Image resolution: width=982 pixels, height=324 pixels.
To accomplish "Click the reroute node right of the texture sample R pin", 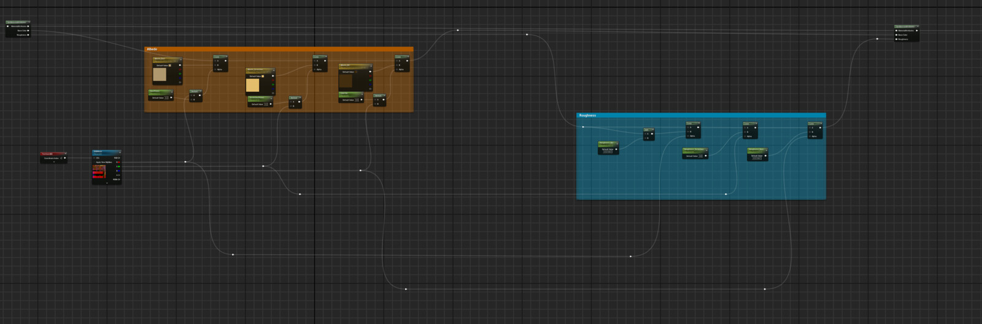I will 185,162.
